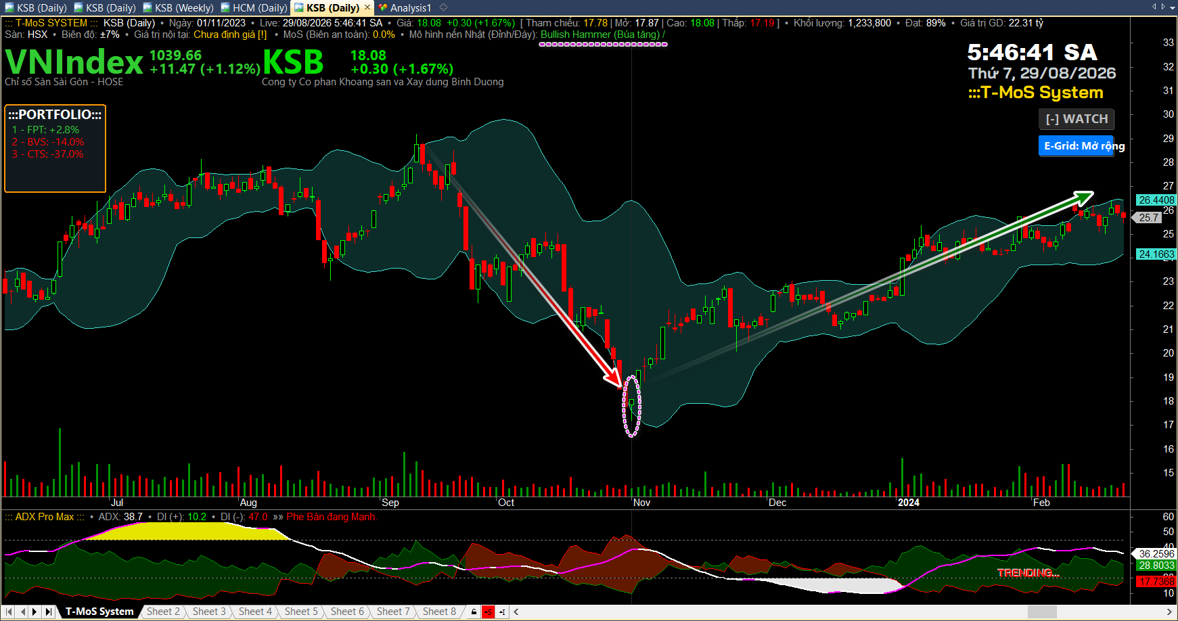Click the left arrow of the chart scrollbar
The image size is (1178, 621).
517,612
